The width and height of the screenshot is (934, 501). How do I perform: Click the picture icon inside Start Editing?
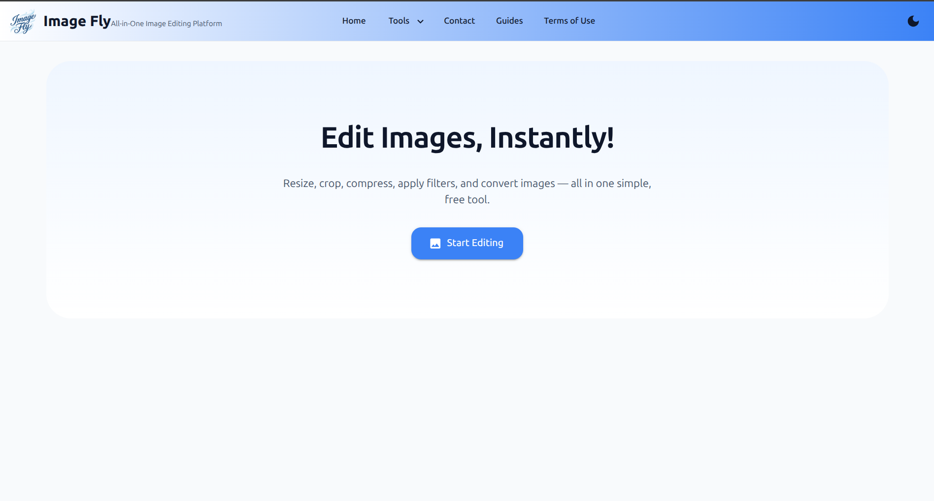click(435, 243)
